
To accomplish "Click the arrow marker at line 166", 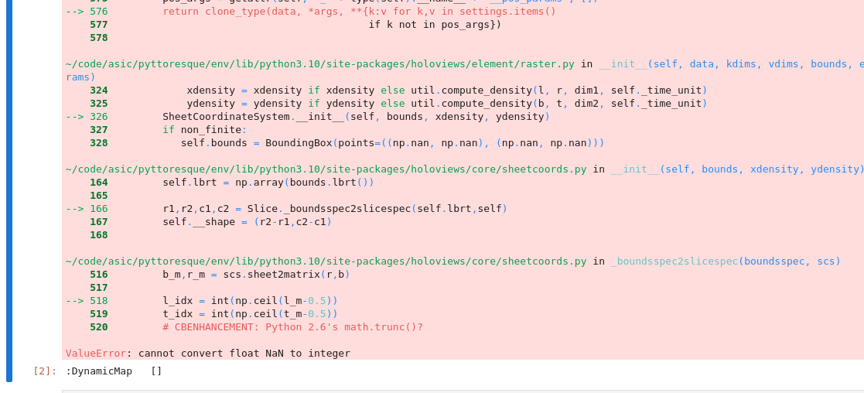I will [74, 209].
